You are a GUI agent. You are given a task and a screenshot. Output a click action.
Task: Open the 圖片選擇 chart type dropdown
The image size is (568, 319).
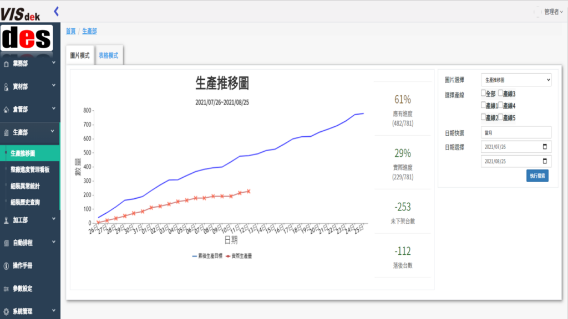tap(516, 80)
